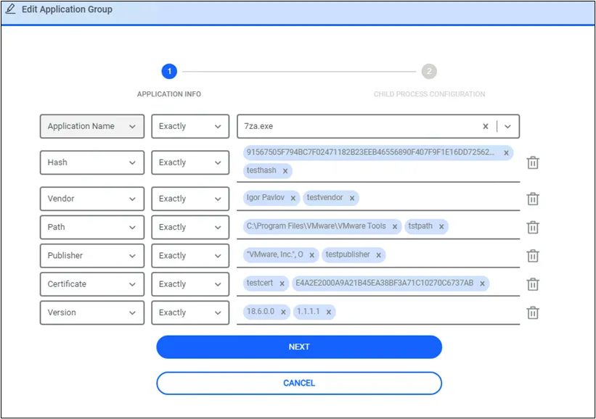This screenshot has height=419, width=596.
Task: Open Exactly match dropdown in Vendor row
Action: point(190,199)
